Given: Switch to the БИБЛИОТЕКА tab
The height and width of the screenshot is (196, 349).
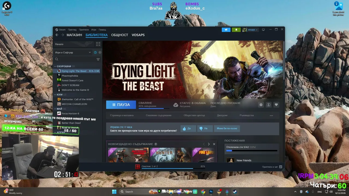Looking at the screenshot, I should [x=97, y=35].
